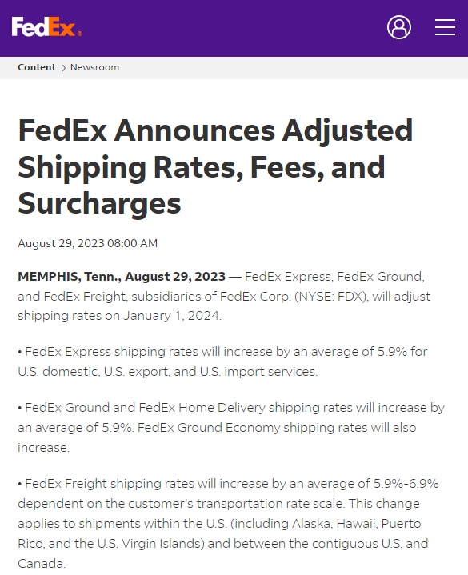Viewport: 468px width, 575px height.
Task: Click the empty purple header bar area
Action: pyautogui.click(x=234, y=28)
